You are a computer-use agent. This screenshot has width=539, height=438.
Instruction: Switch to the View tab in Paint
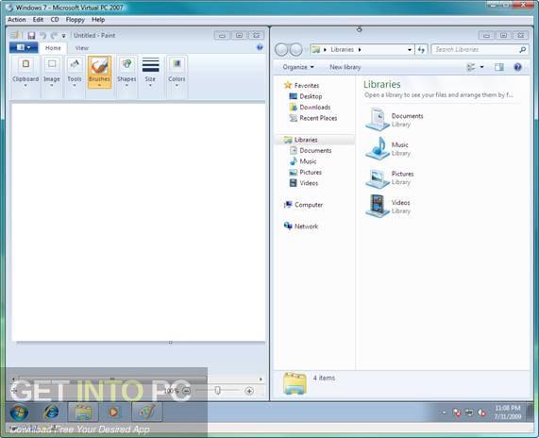82,48
